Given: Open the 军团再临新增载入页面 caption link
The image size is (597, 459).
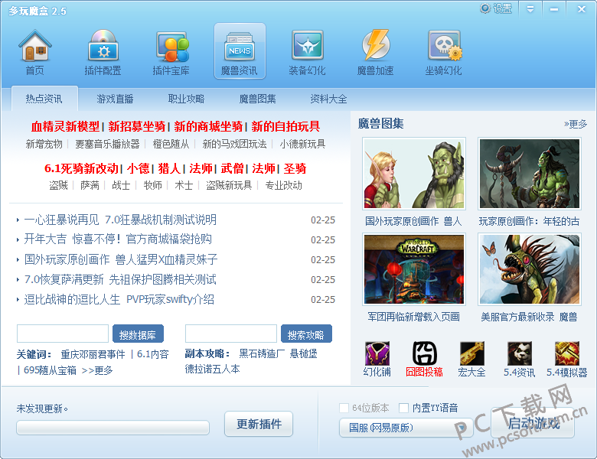Looking at the screenshot, I should point(414,317).
